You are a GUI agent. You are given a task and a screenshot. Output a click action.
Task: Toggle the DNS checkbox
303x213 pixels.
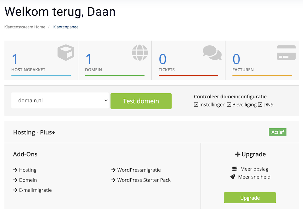[260, 105]
